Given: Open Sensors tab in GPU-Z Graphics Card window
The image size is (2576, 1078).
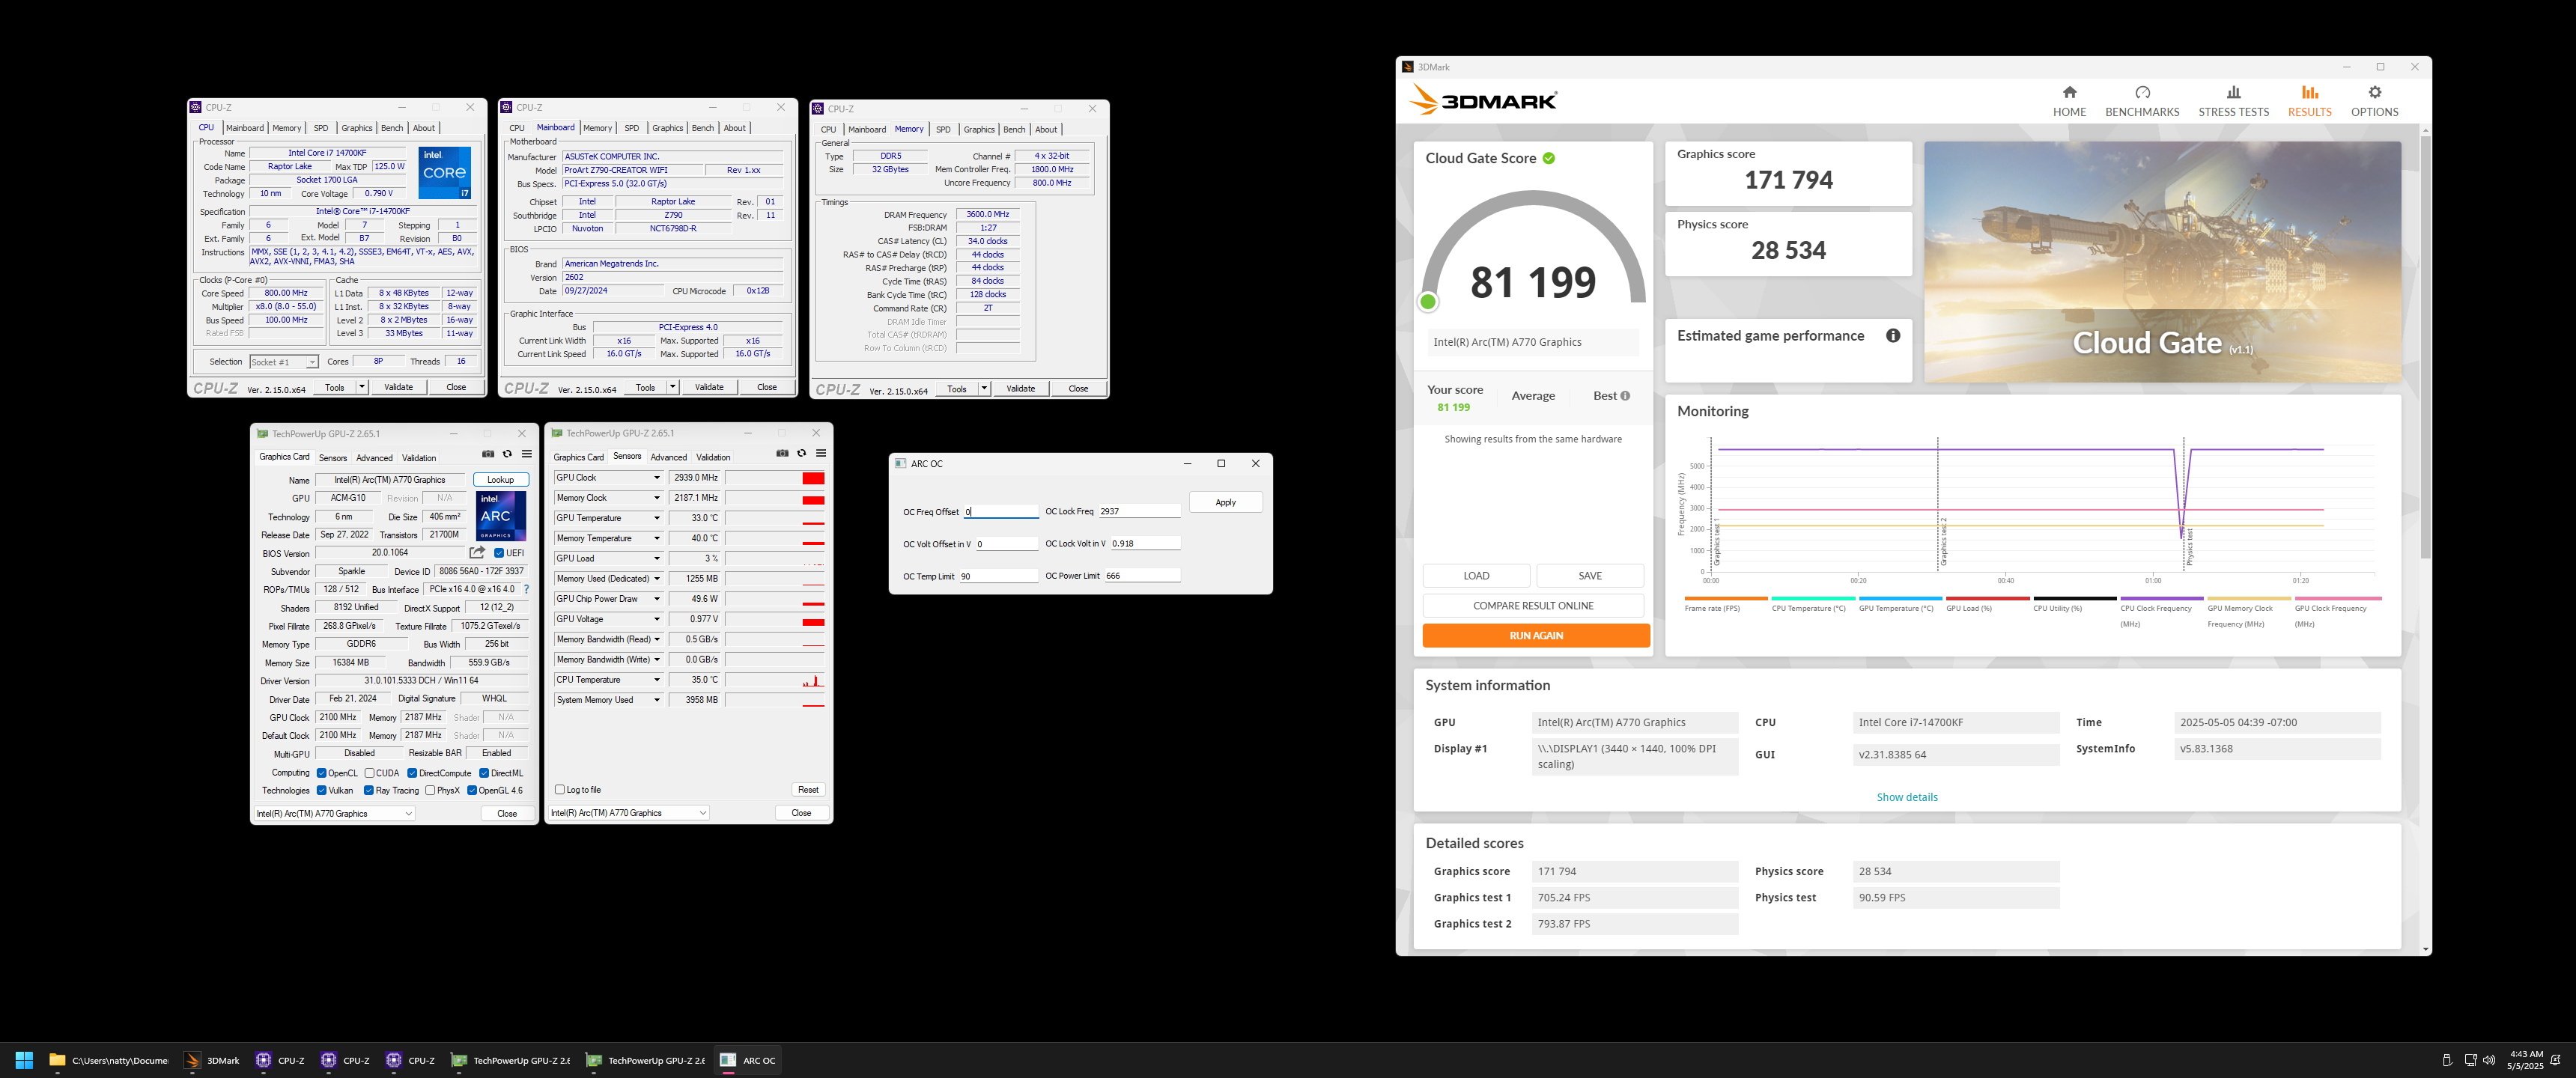Looking at the screenshot, I should point(333,458).
